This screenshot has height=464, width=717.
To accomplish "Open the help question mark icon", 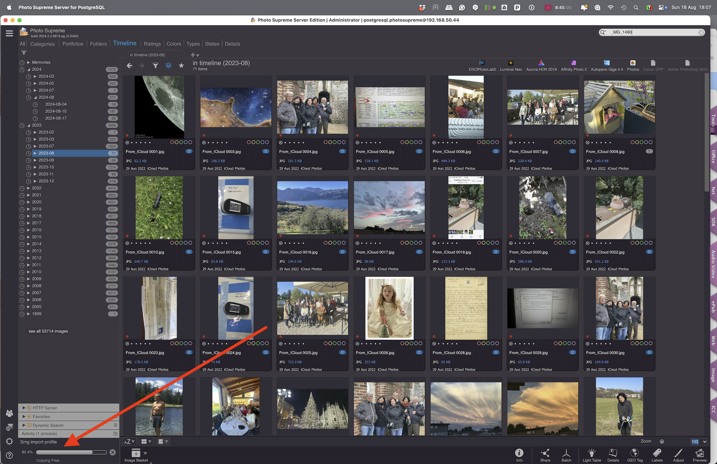I will (9, 455).
